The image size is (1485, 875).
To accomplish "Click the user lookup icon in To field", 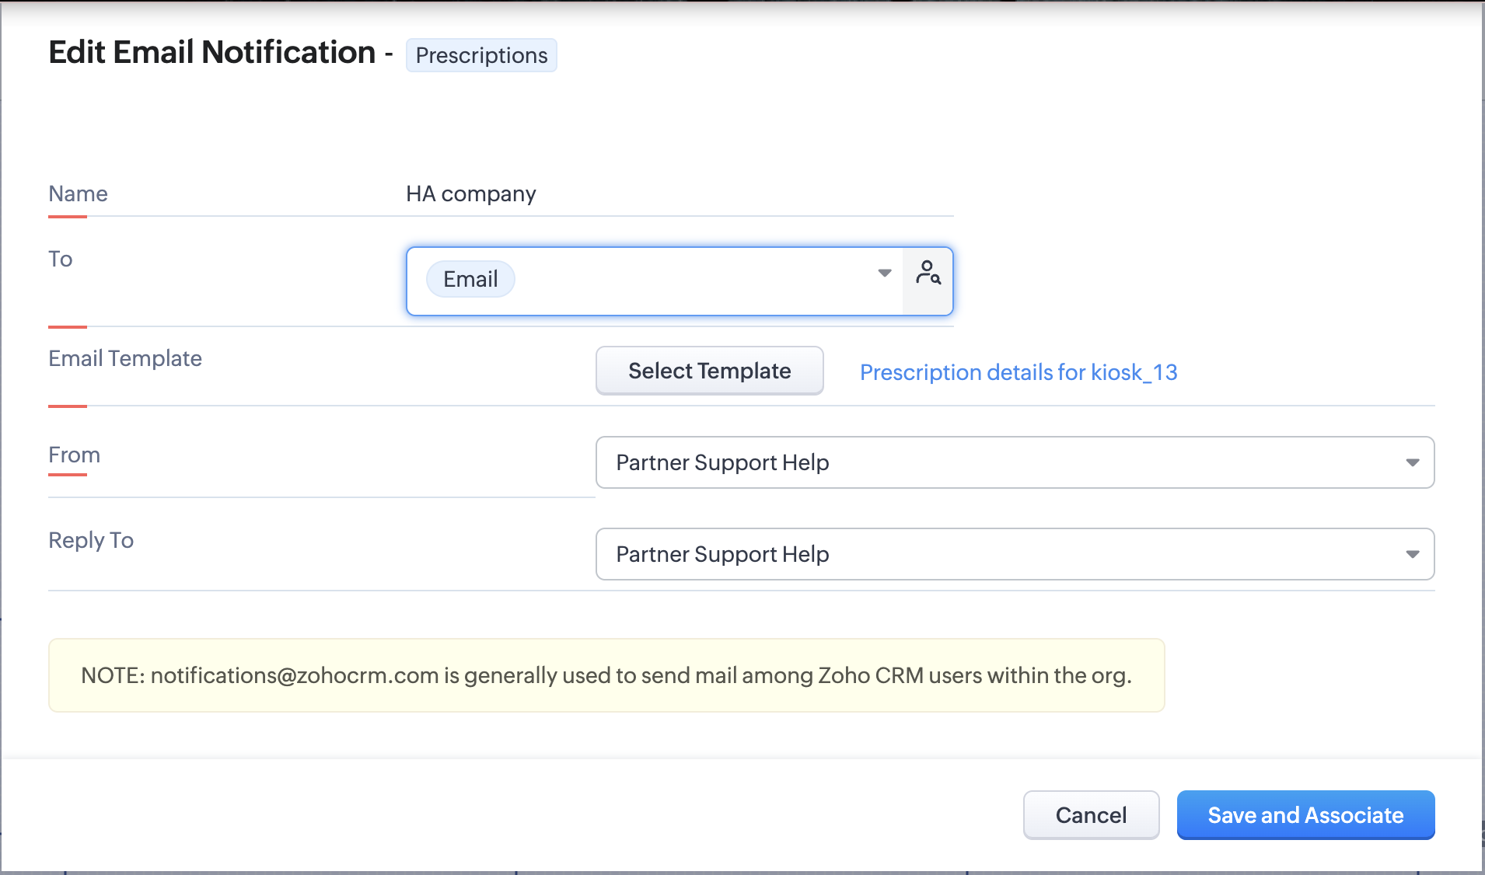I will 928,274.
